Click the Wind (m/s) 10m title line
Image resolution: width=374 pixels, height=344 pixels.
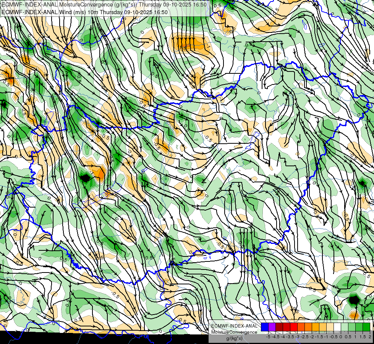click(x=84, y=12)
